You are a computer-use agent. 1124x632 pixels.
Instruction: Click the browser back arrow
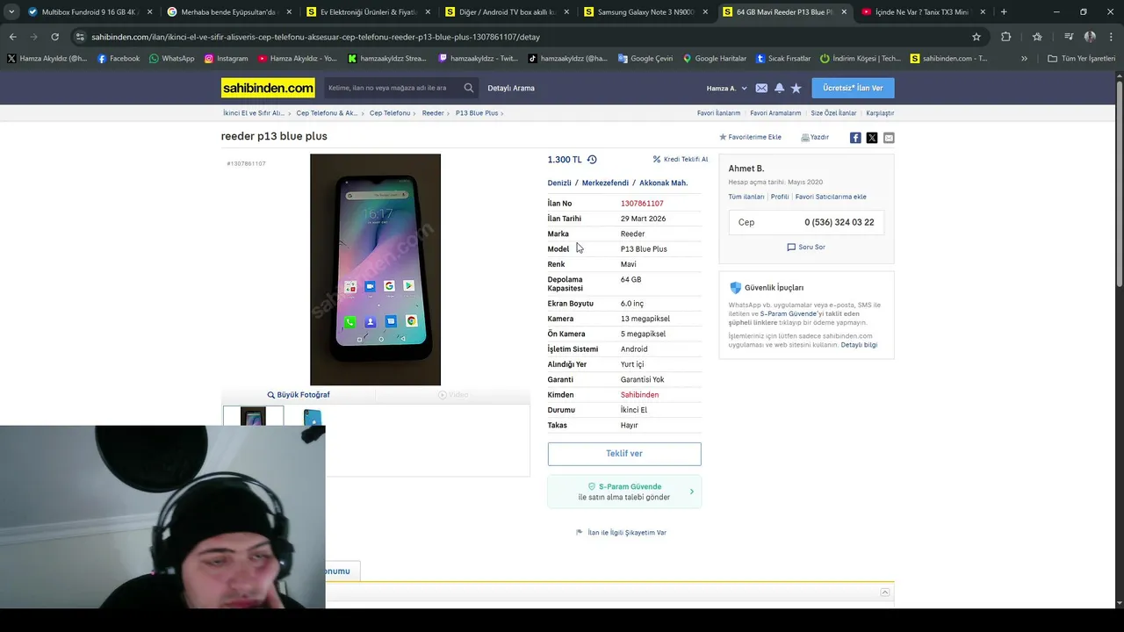click(x=12, y=37)
